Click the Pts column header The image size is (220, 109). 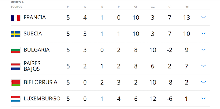[186, 7]
